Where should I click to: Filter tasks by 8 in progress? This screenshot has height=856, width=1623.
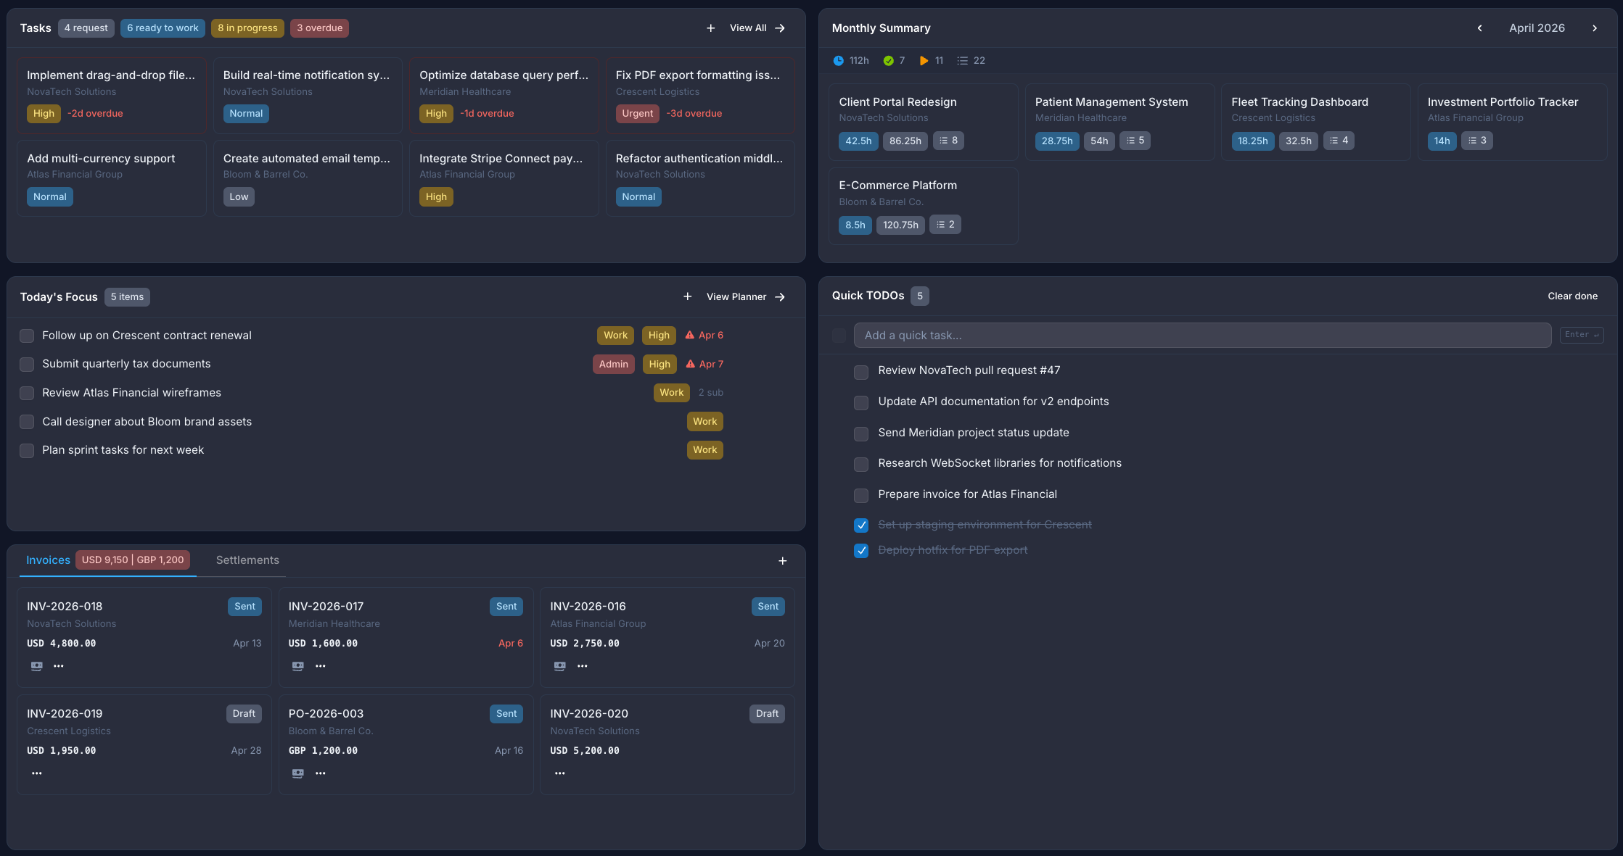click(247, 28)
